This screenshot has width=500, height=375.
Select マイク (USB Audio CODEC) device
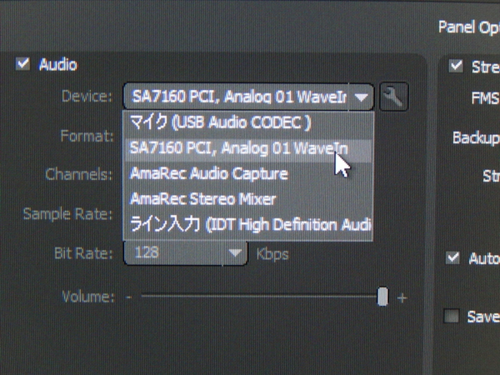[x=248, y=122]
